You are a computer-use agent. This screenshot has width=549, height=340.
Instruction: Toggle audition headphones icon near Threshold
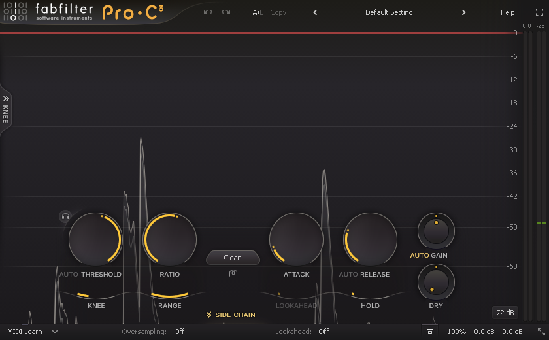tap(65, 216)
